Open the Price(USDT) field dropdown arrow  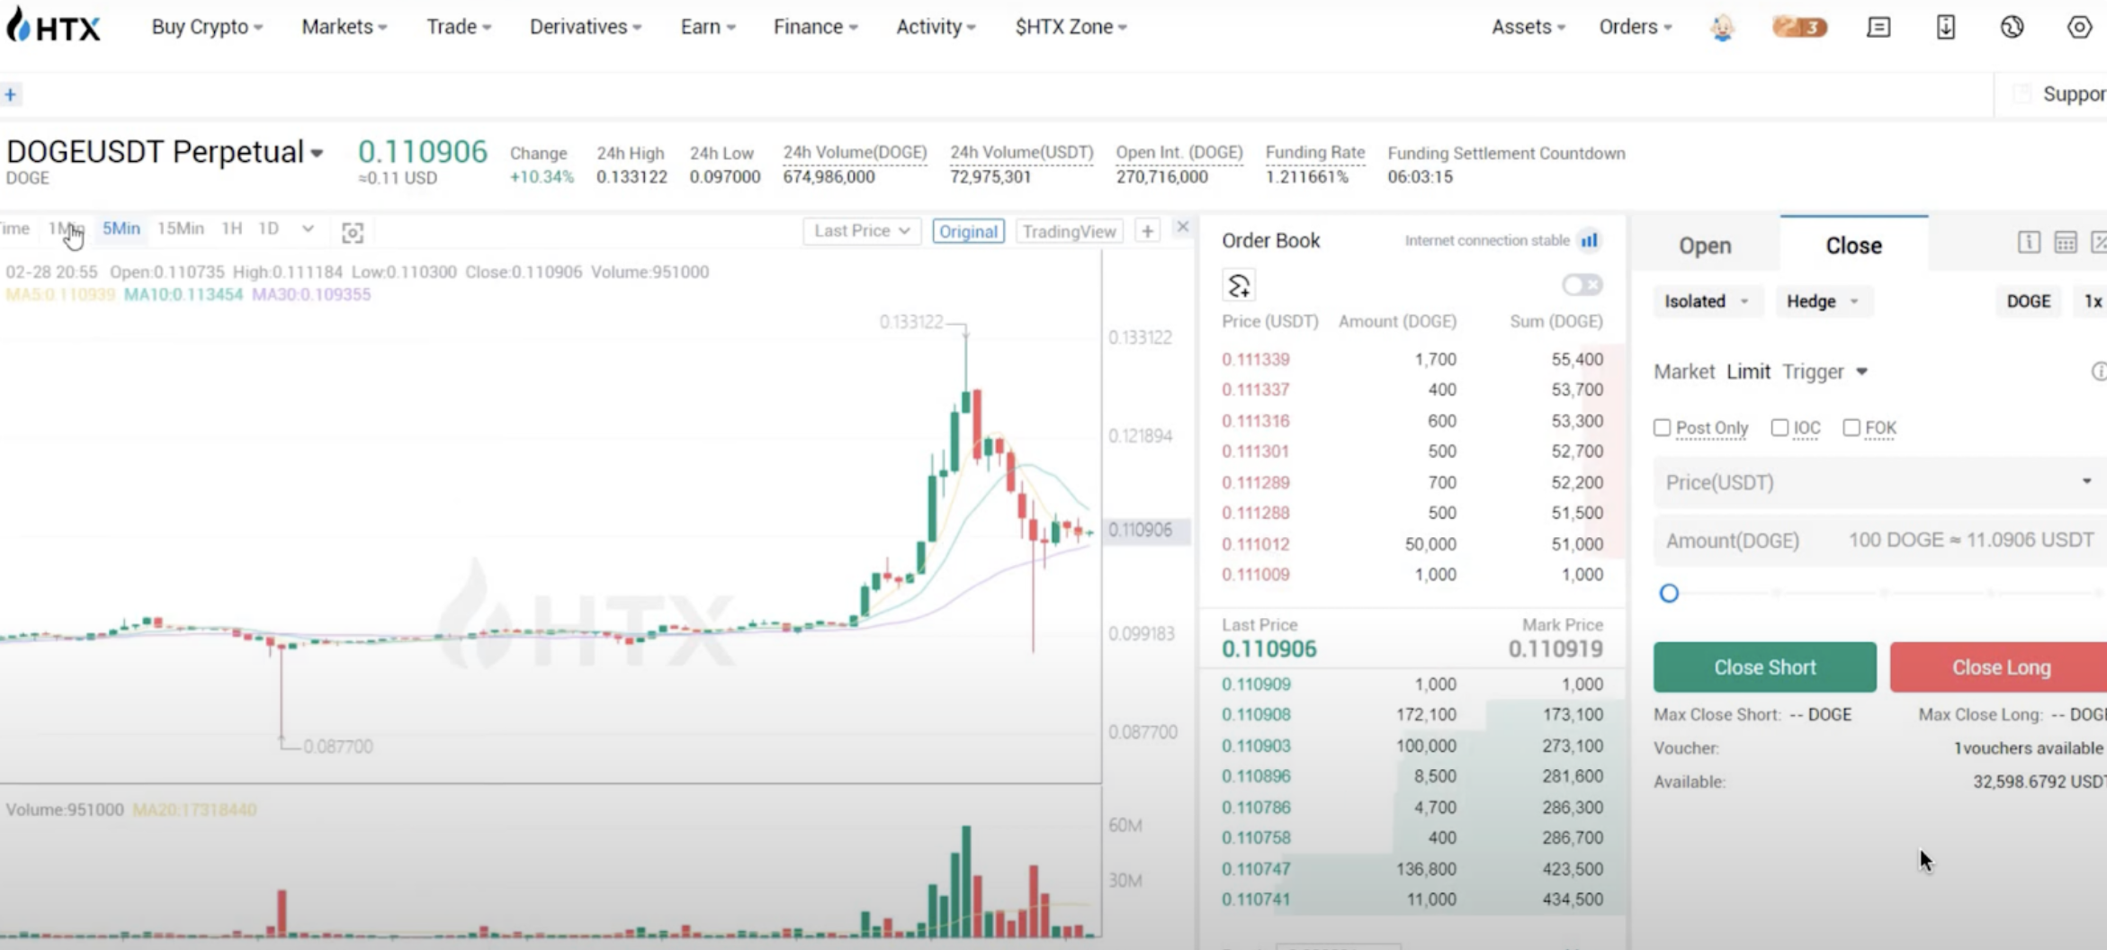tap(2087, 481)
